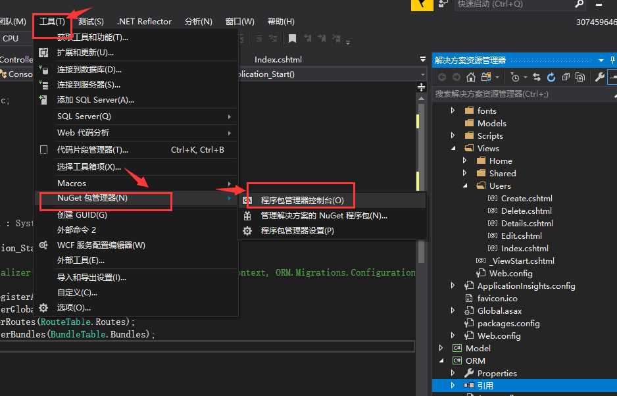Switch to the Index.cshtml editor tab

click(x=278, y=59)
